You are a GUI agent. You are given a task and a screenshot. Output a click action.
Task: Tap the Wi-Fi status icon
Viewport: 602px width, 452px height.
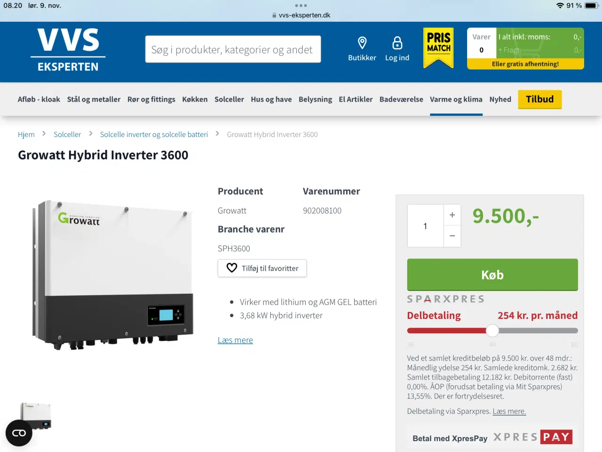pos(560,6)
